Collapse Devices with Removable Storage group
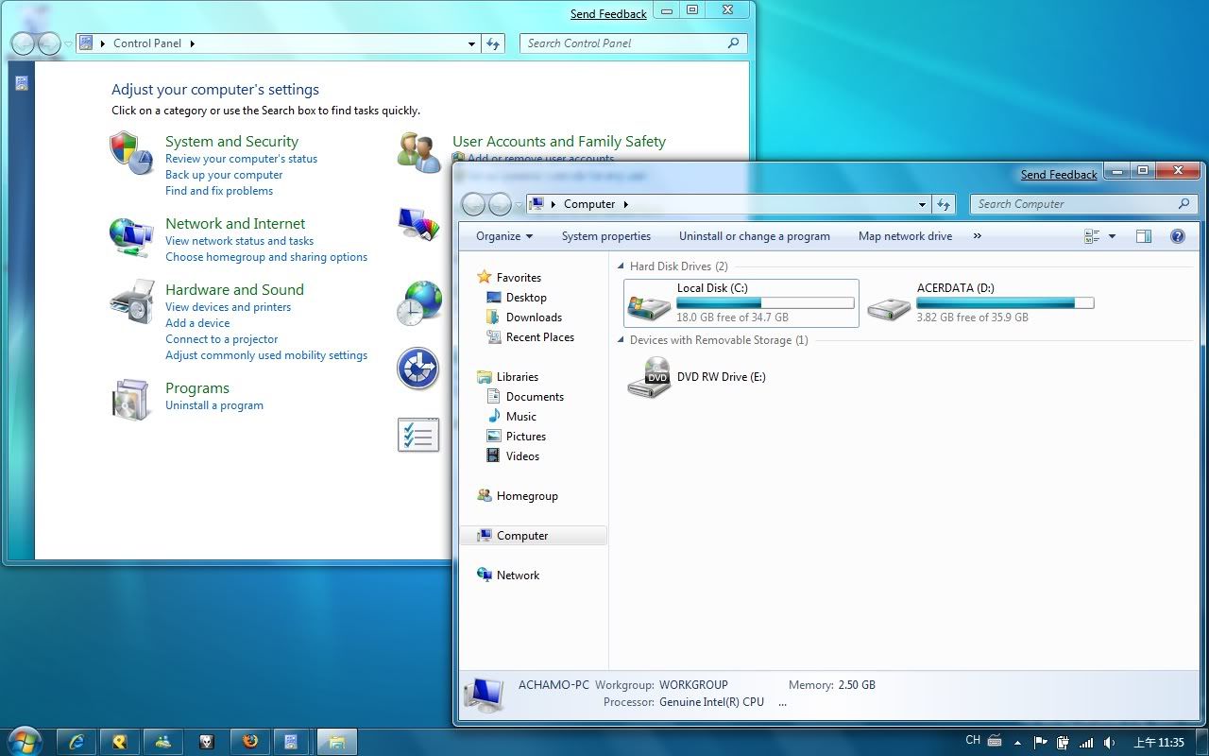 [x=622, y=340]
